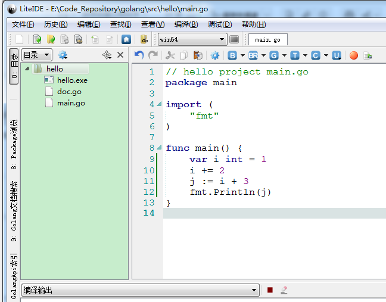386x302 pixels.
Task: Open the 历史(R) menu
Action: pos(55,24)
